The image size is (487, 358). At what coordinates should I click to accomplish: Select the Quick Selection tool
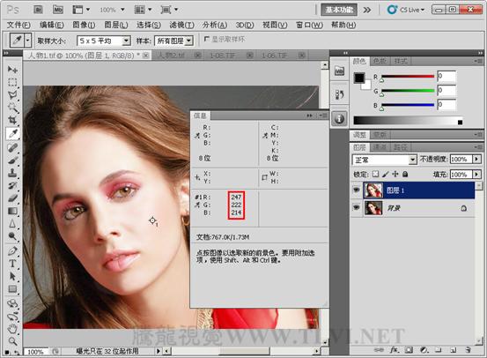tap(12, 108)
